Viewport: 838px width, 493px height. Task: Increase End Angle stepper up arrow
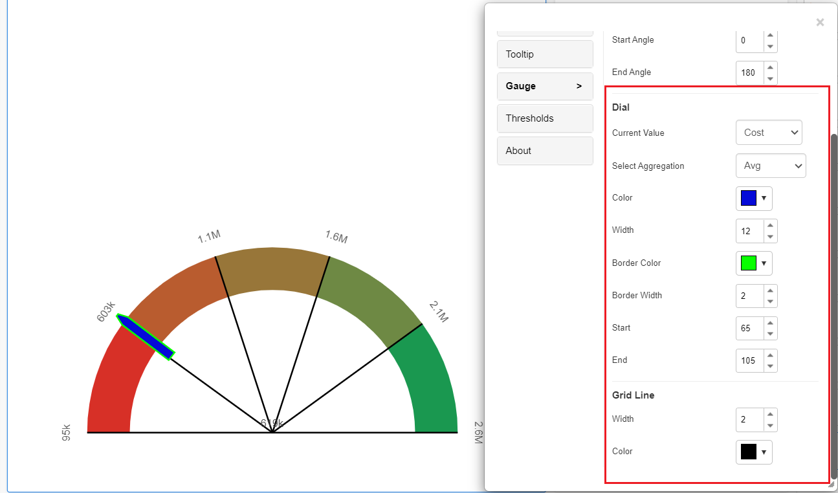click(770, 67)
